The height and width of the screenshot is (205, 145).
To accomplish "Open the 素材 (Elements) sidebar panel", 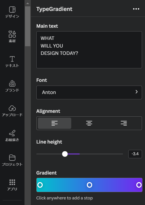I will pos(12,37).
